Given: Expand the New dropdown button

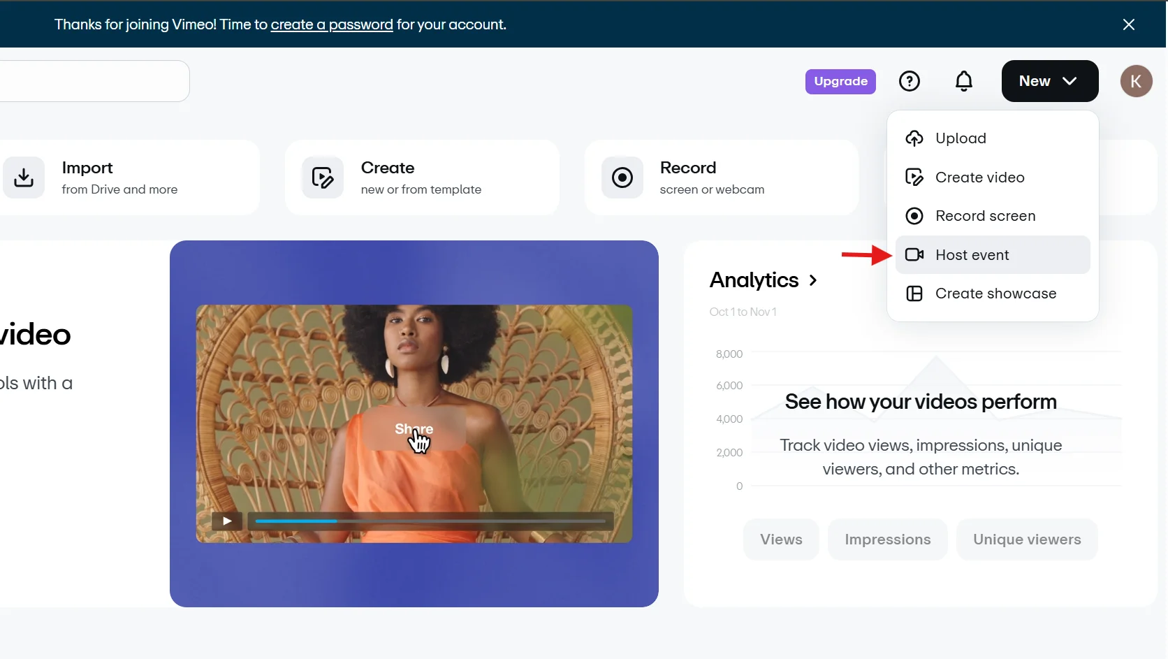Looking at the screenshot, I should point(1049,81).
